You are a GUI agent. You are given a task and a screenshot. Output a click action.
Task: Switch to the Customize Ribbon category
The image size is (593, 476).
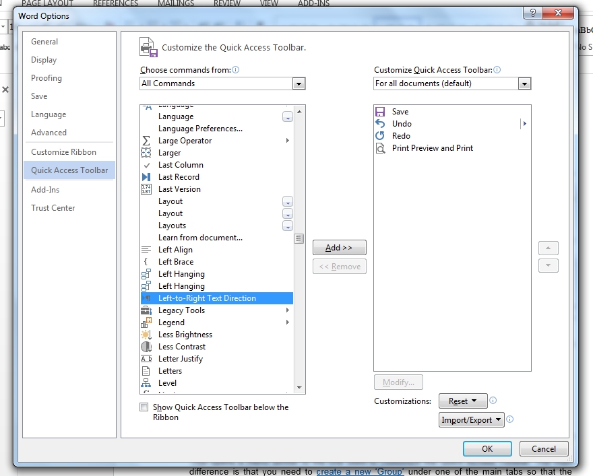[x=63, y=152]
